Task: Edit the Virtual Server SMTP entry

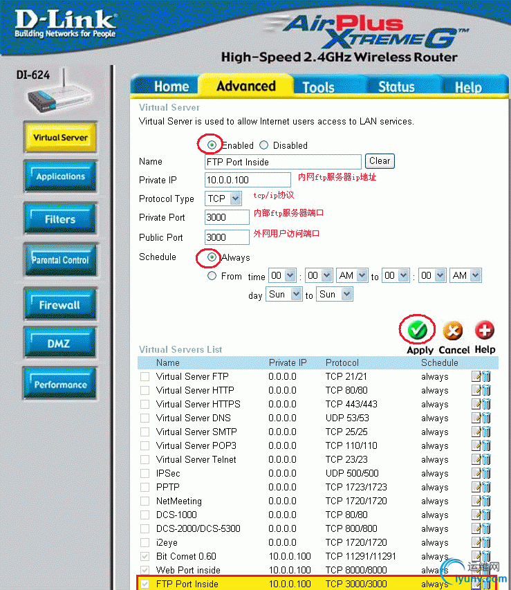Action: 476,432
